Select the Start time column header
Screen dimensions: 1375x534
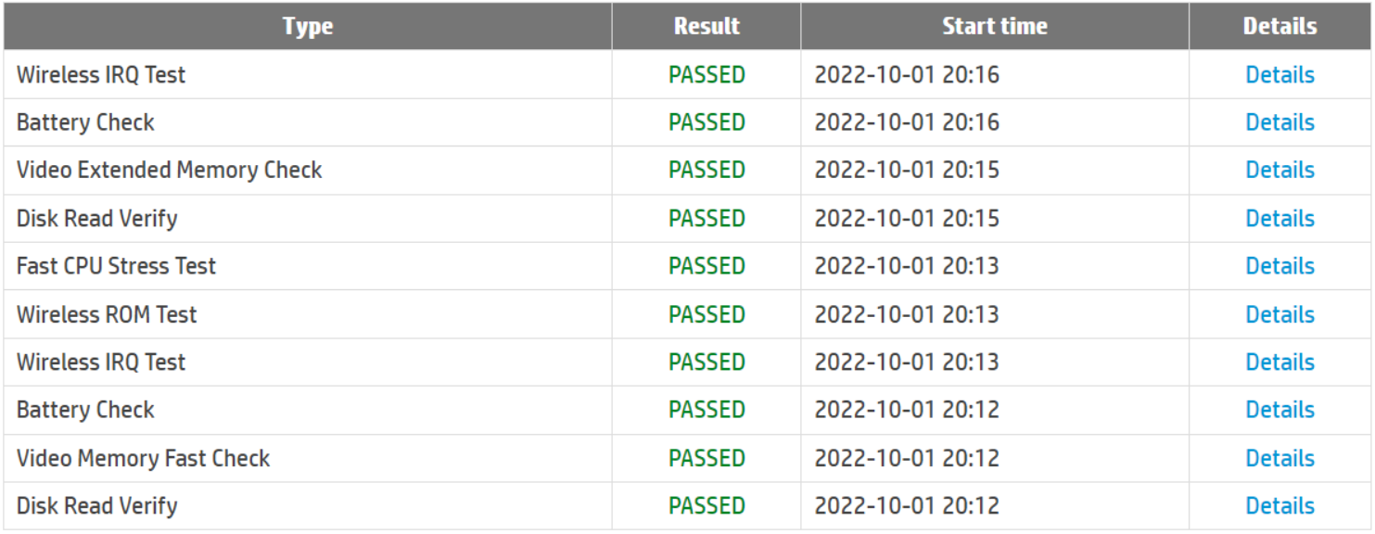[x=994, y=26]
